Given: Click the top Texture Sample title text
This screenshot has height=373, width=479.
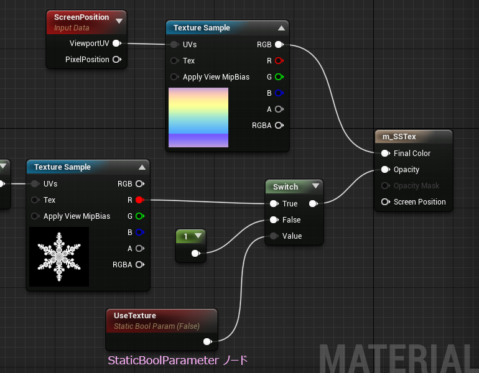Looking at the screenshot, I should (x=202, y=28).
